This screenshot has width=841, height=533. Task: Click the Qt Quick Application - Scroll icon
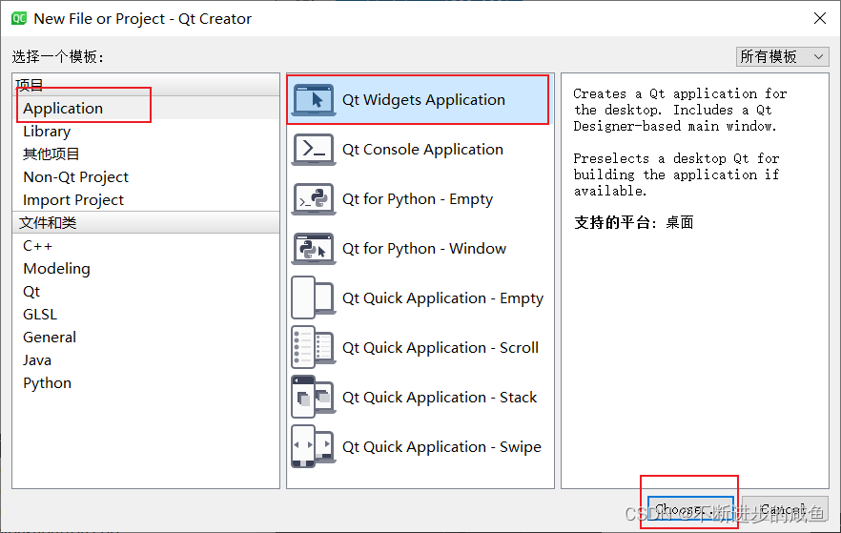coord(314,347)
